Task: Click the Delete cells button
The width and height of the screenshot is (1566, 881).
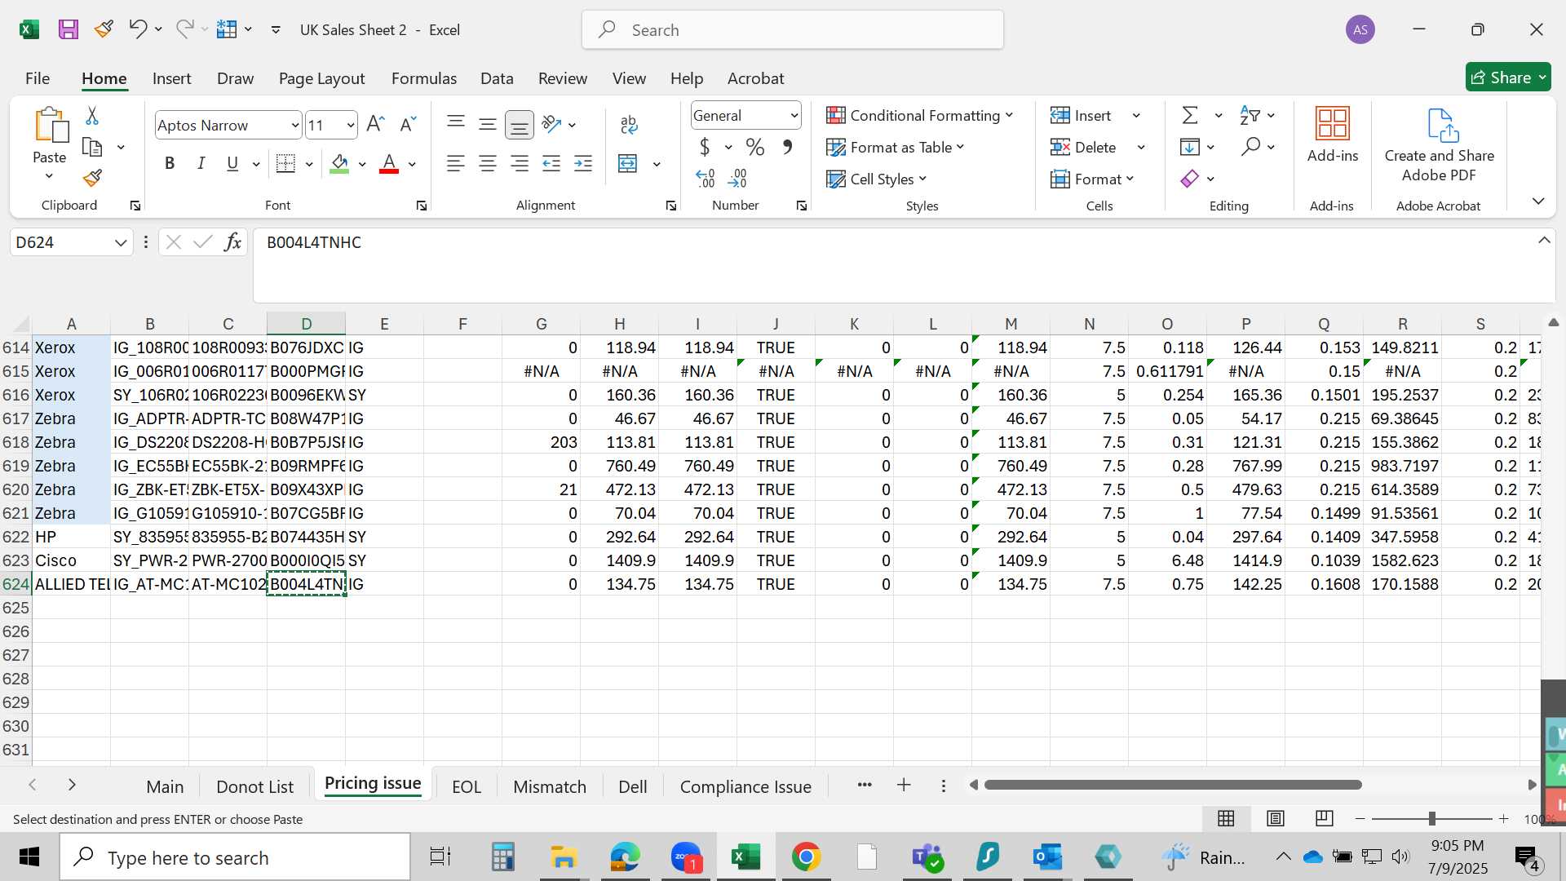Action: [1084, 148]
